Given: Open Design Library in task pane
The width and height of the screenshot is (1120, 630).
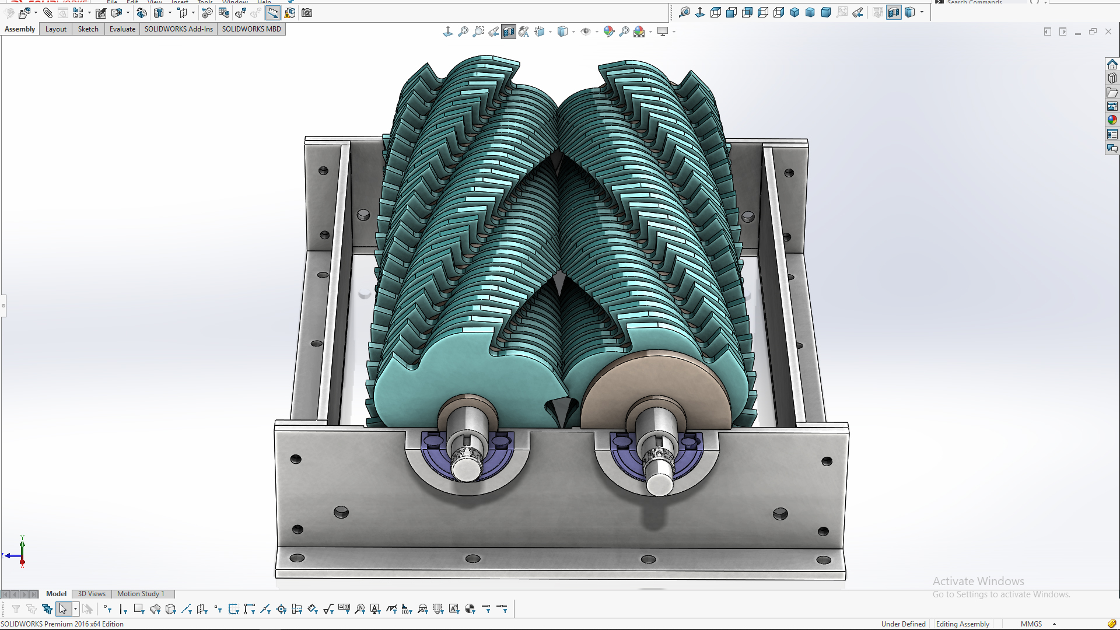Looking at the screenshot, I should (x=1112, y=78).
